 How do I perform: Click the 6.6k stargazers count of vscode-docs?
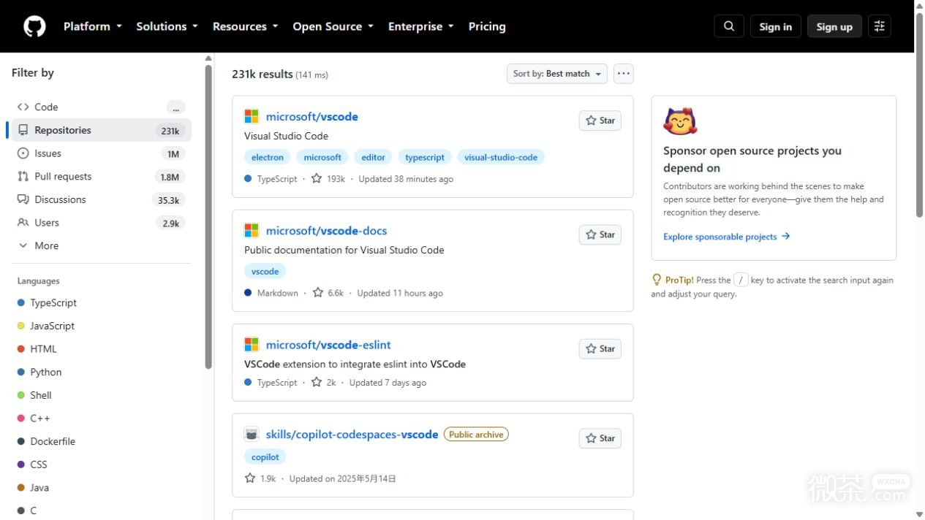click(x=328, y=293)
